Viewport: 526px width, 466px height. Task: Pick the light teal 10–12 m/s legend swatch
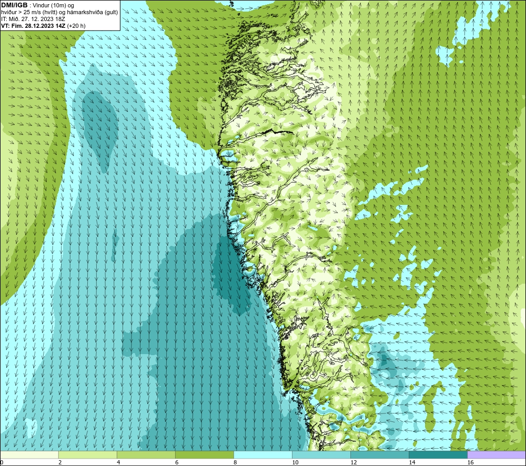[x=321, y=454]
